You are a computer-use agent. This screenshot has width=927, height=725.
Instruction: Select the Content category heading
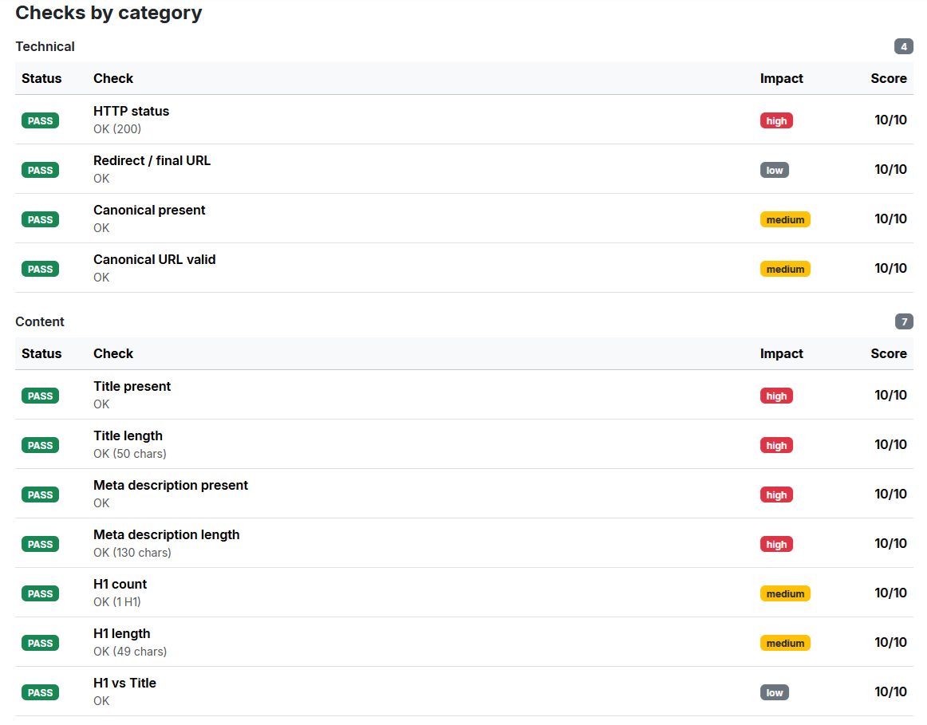[x=40, y=322]
